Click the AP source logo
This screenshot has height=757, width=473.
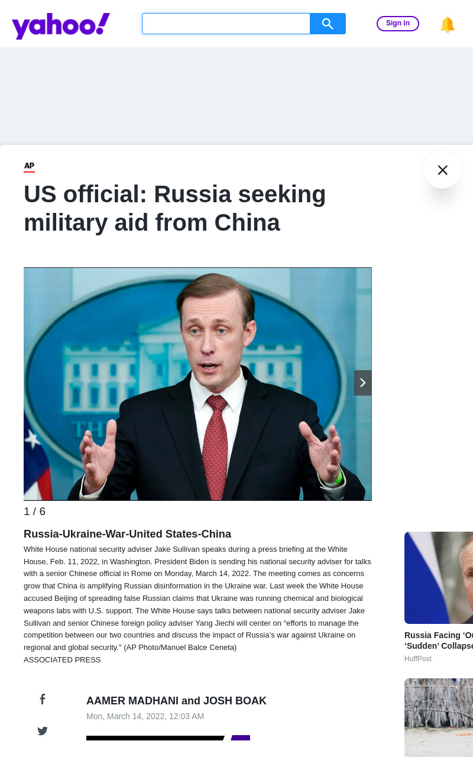pos(29,167)
